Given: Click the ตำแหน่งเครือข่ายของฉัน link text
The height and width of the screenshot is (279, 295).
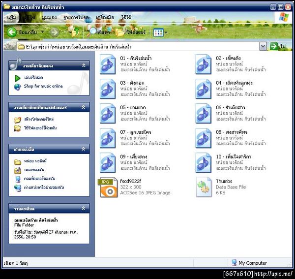Looking at the screenshot, I should pos(44,187).
